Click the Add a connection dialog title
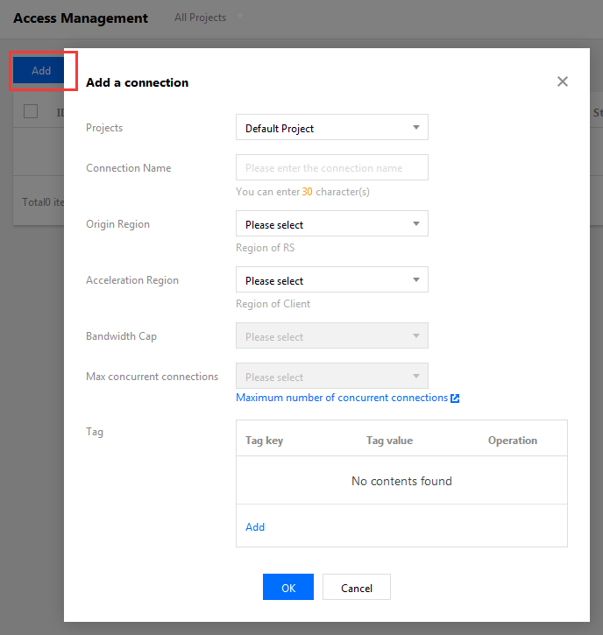 [x=137, y=82]
